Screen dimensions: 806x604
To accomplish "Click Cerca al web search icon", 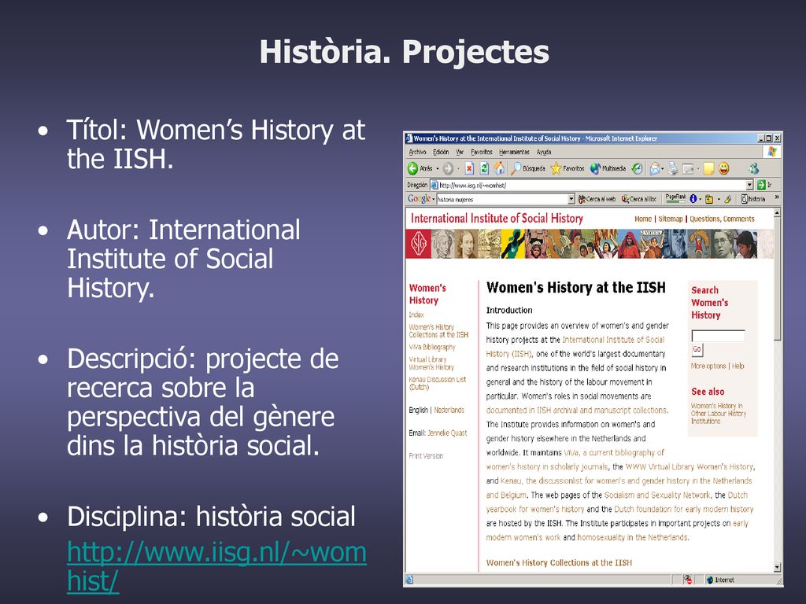I will pyautogui.click(x=582, y=199).
